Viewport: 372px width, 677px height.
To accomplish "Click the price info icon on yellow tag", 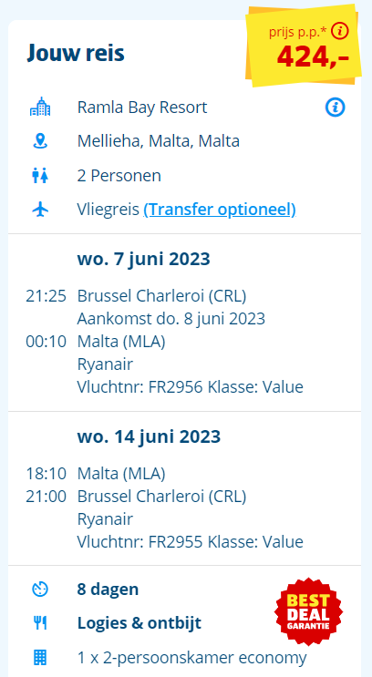I will pos(341,31).
